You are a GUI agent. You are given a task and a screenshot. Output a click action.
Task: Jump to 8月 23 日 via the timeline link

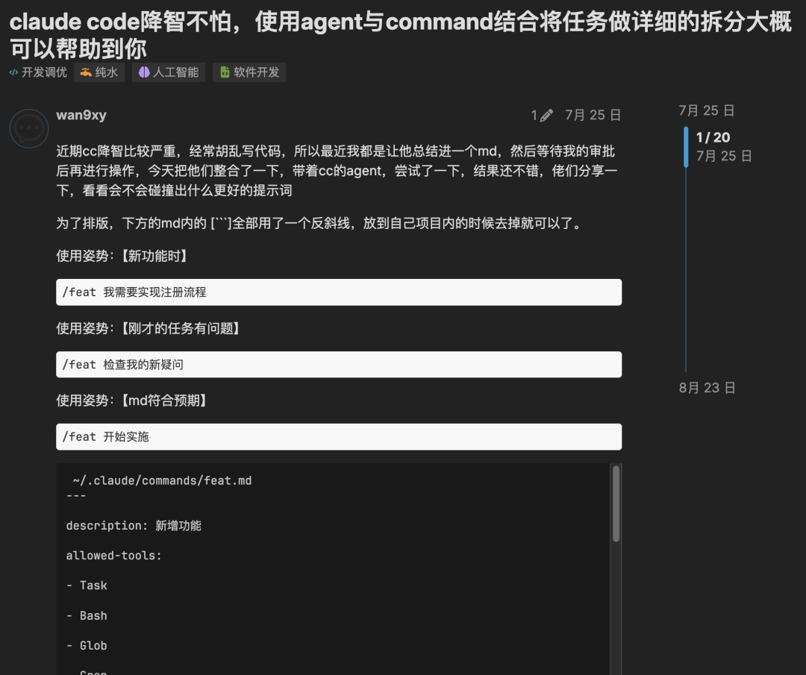[706, 388]
